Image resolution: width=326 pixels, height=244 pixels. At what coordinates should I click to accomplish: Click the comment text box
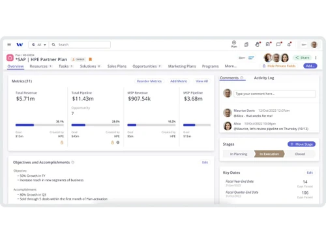coord(274,94)
